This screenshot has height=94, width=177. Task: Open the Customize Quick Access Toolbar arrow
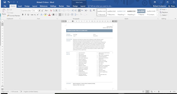pos(17,2)
